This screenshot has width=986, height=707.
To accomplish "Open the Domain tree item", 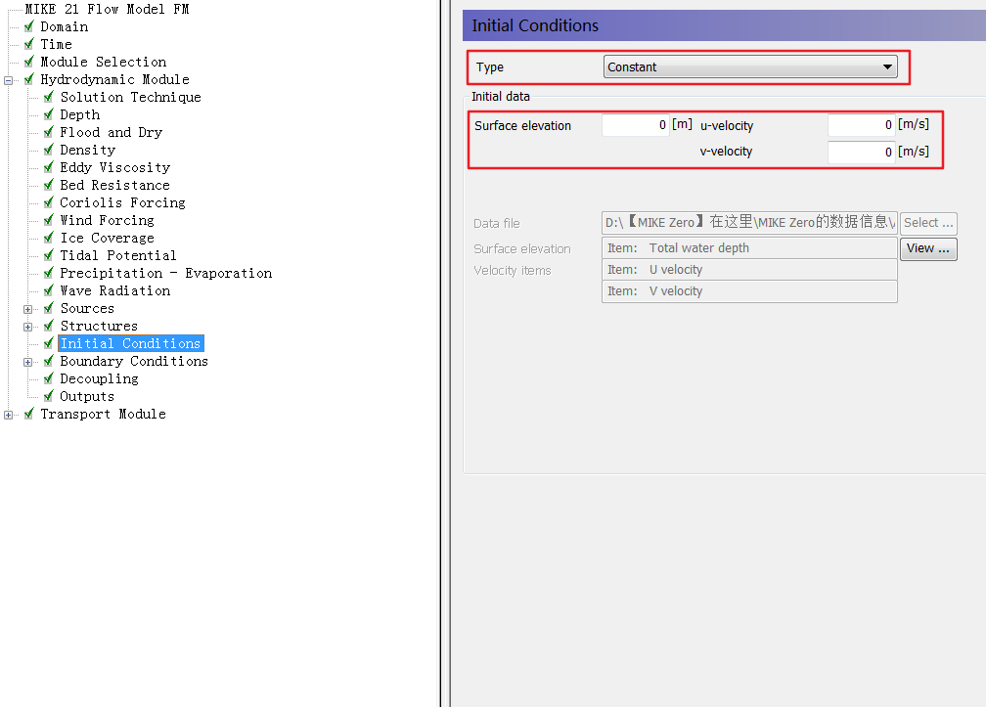I will 65,26.
